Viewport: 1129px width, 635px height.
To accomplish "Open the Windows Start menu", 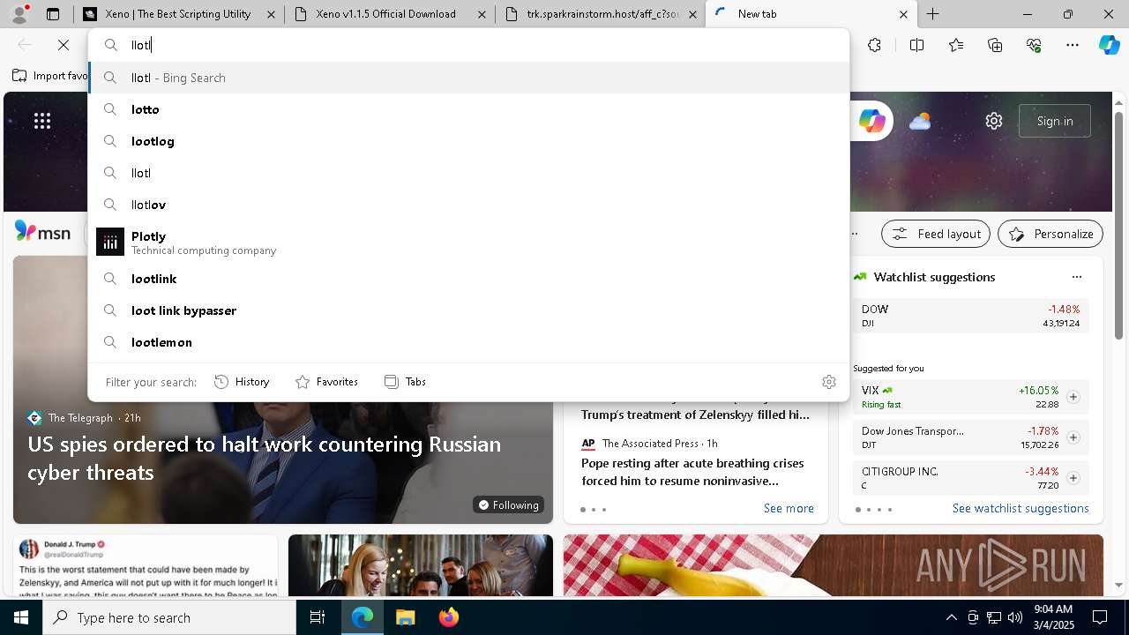I will tap(21, 617).
